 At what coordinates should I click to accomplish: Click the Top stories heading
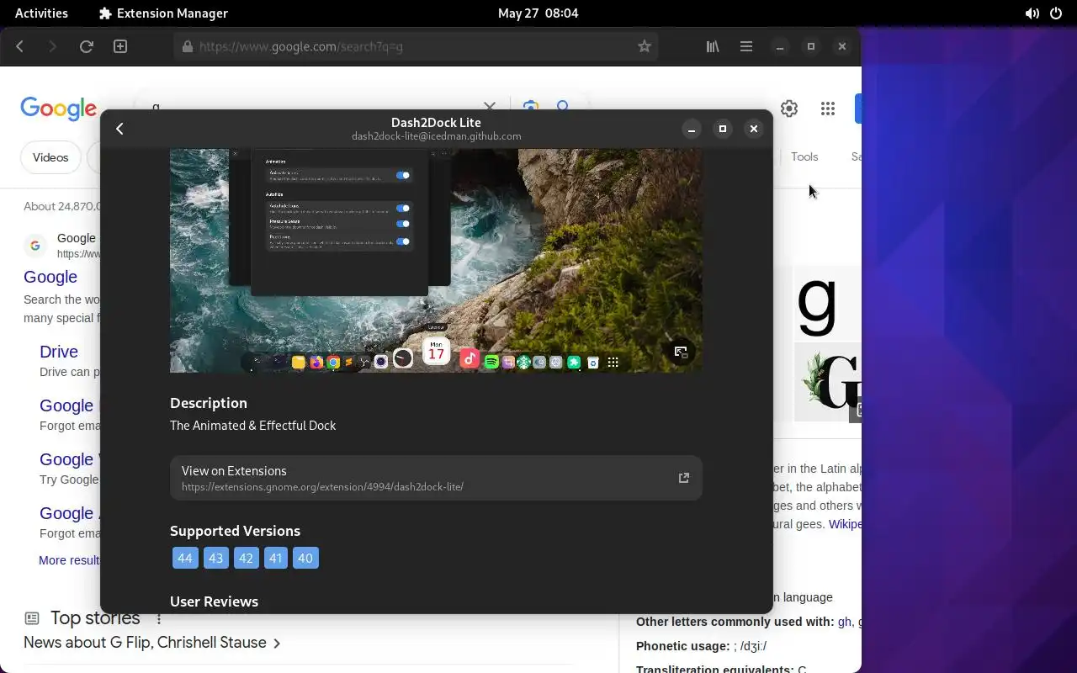click(x=95, y=618)
